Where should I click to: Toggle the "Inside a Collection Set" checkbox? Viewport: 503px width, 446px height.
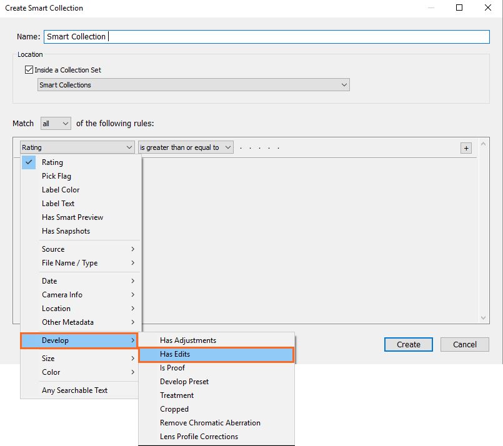coord(29,69)
